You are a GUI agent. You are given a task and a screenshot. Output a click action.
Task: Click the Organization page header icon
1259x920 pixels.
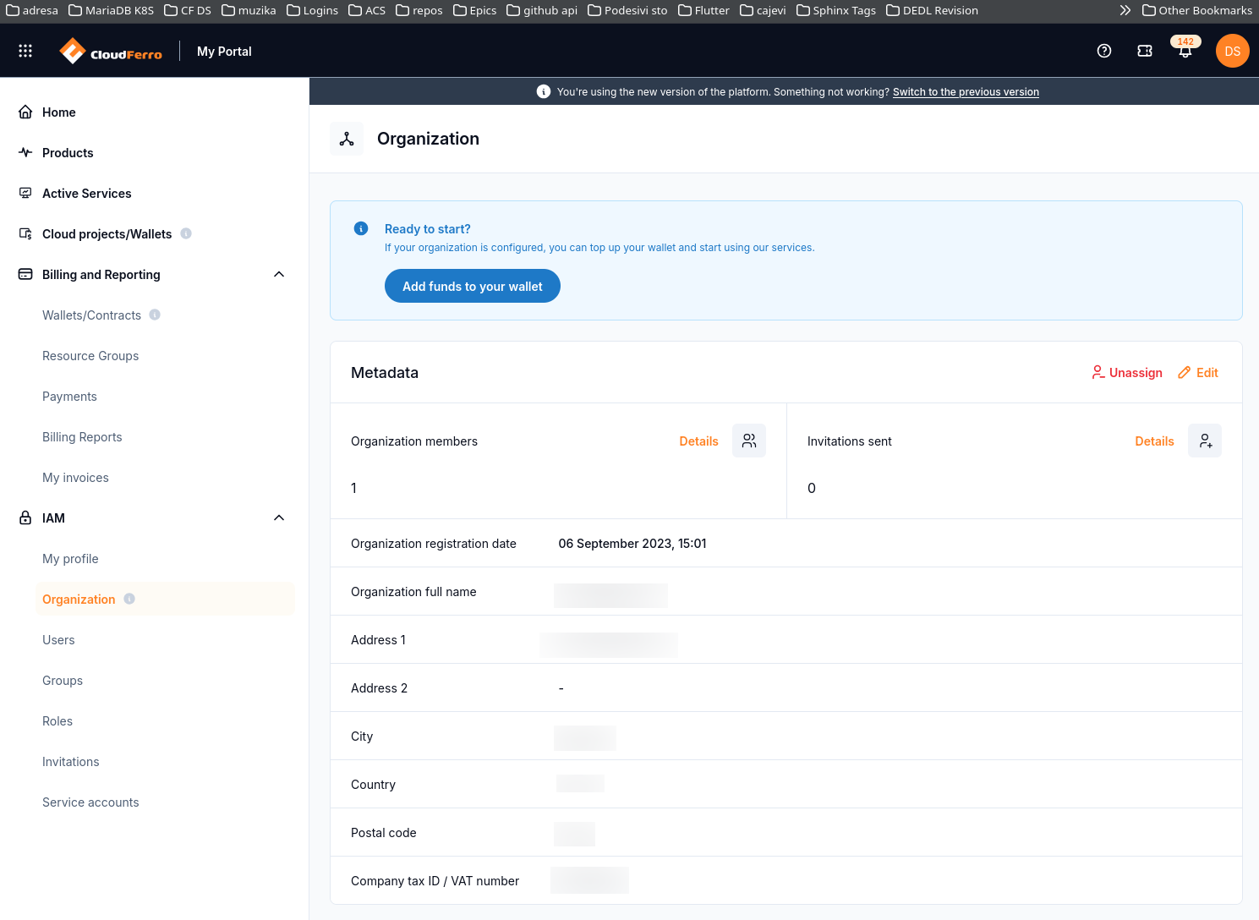347,139
